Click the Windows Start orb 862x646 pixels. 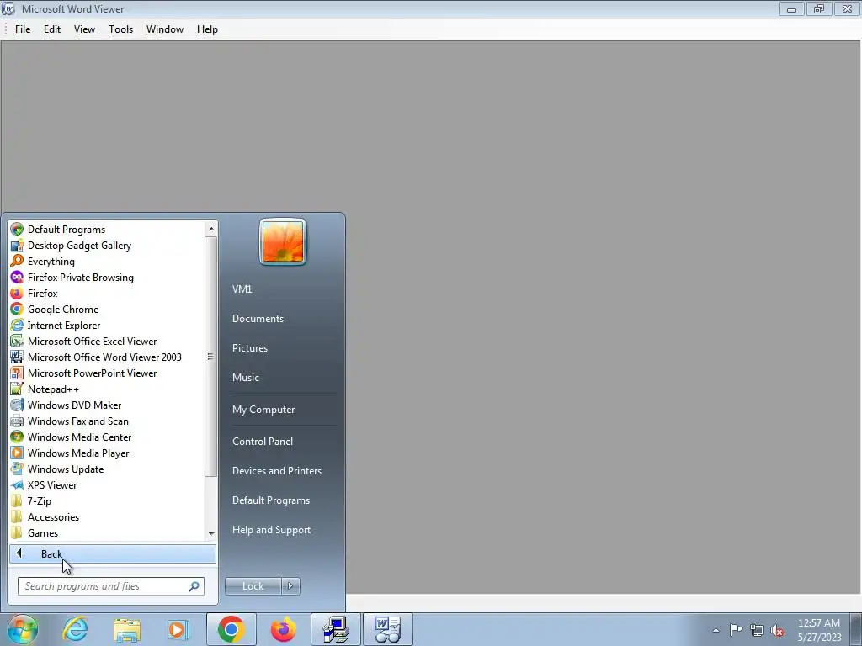coord(22,629)
